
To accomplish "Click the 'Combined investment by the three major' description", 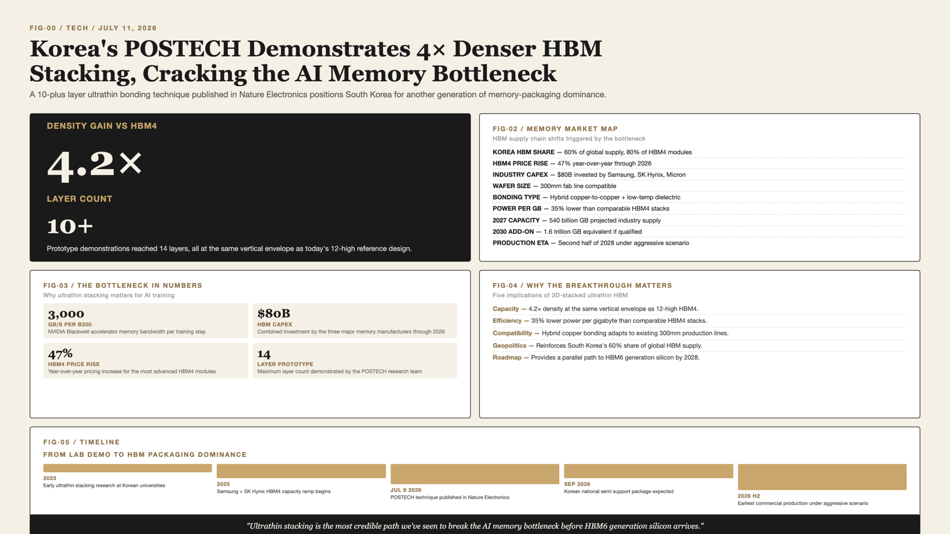I will 351,332.
